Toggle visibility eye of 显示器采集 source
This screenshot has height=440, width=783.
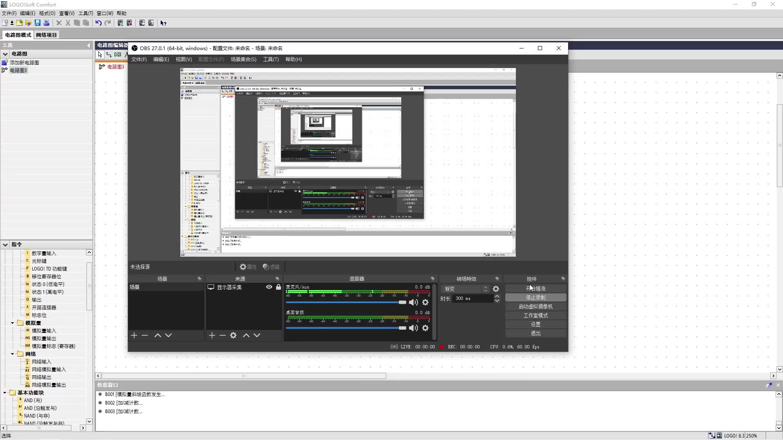pyautogui.click(x=269, y=287)
